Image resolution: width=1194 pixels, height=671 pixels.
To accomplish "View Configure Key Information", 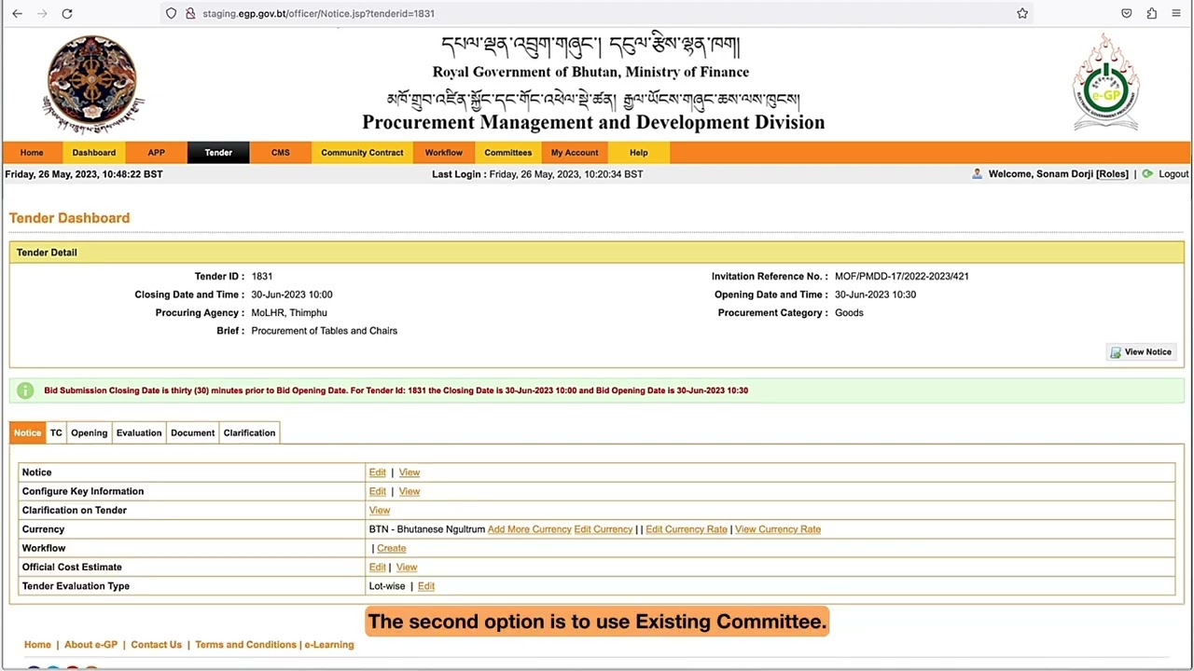I will pos(410,491).
